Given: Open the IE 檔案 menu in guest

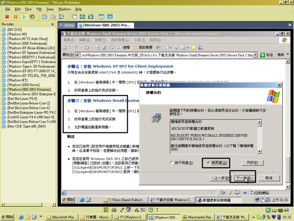Looking at the screenshot, I should tap(69, 40).
